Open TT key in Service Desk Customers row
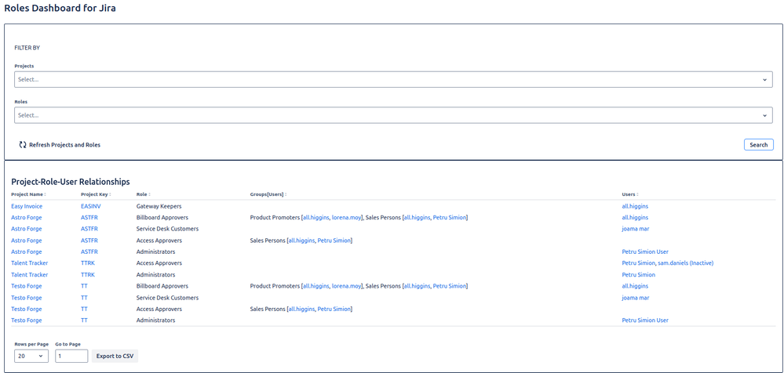This screenshot has width=784, height=373. click(84, 298)
